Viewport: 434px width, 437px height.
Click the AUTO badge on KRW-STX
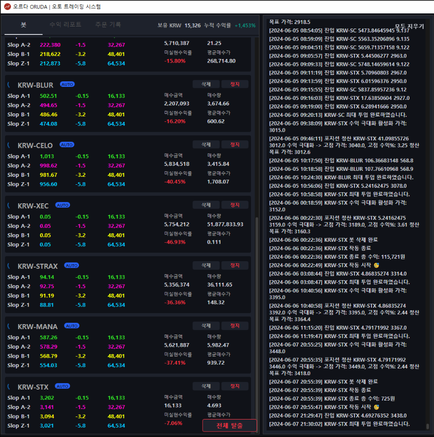coord(62,386)
